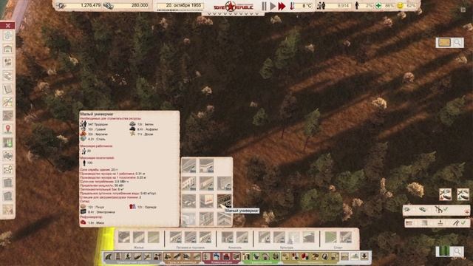Click the red plus in right filter row
The width and height of the screenshot is (473, 266).
coord(466,212)
